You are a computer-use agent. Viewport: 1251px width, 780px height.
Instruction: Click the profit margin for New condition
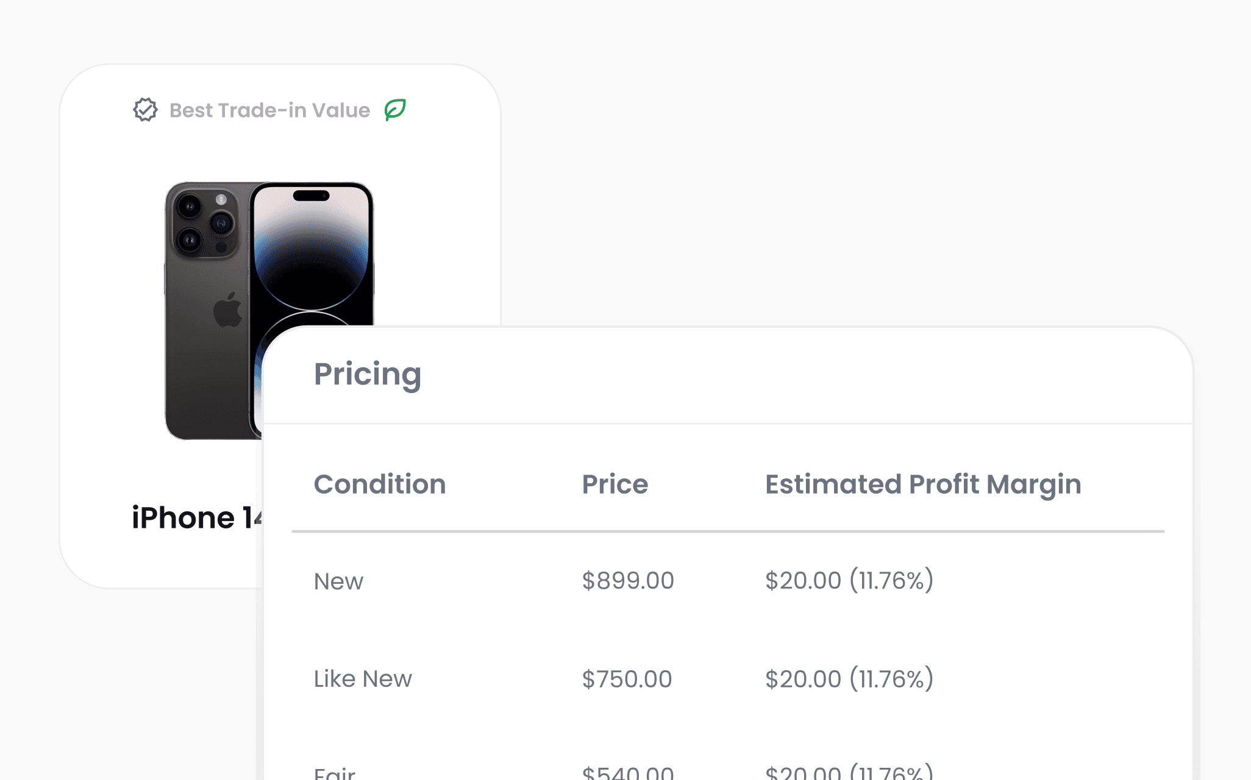click(x=849, y=580)
